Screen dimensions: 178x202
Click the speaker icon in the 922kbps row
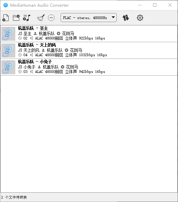[x=32, y=38]
